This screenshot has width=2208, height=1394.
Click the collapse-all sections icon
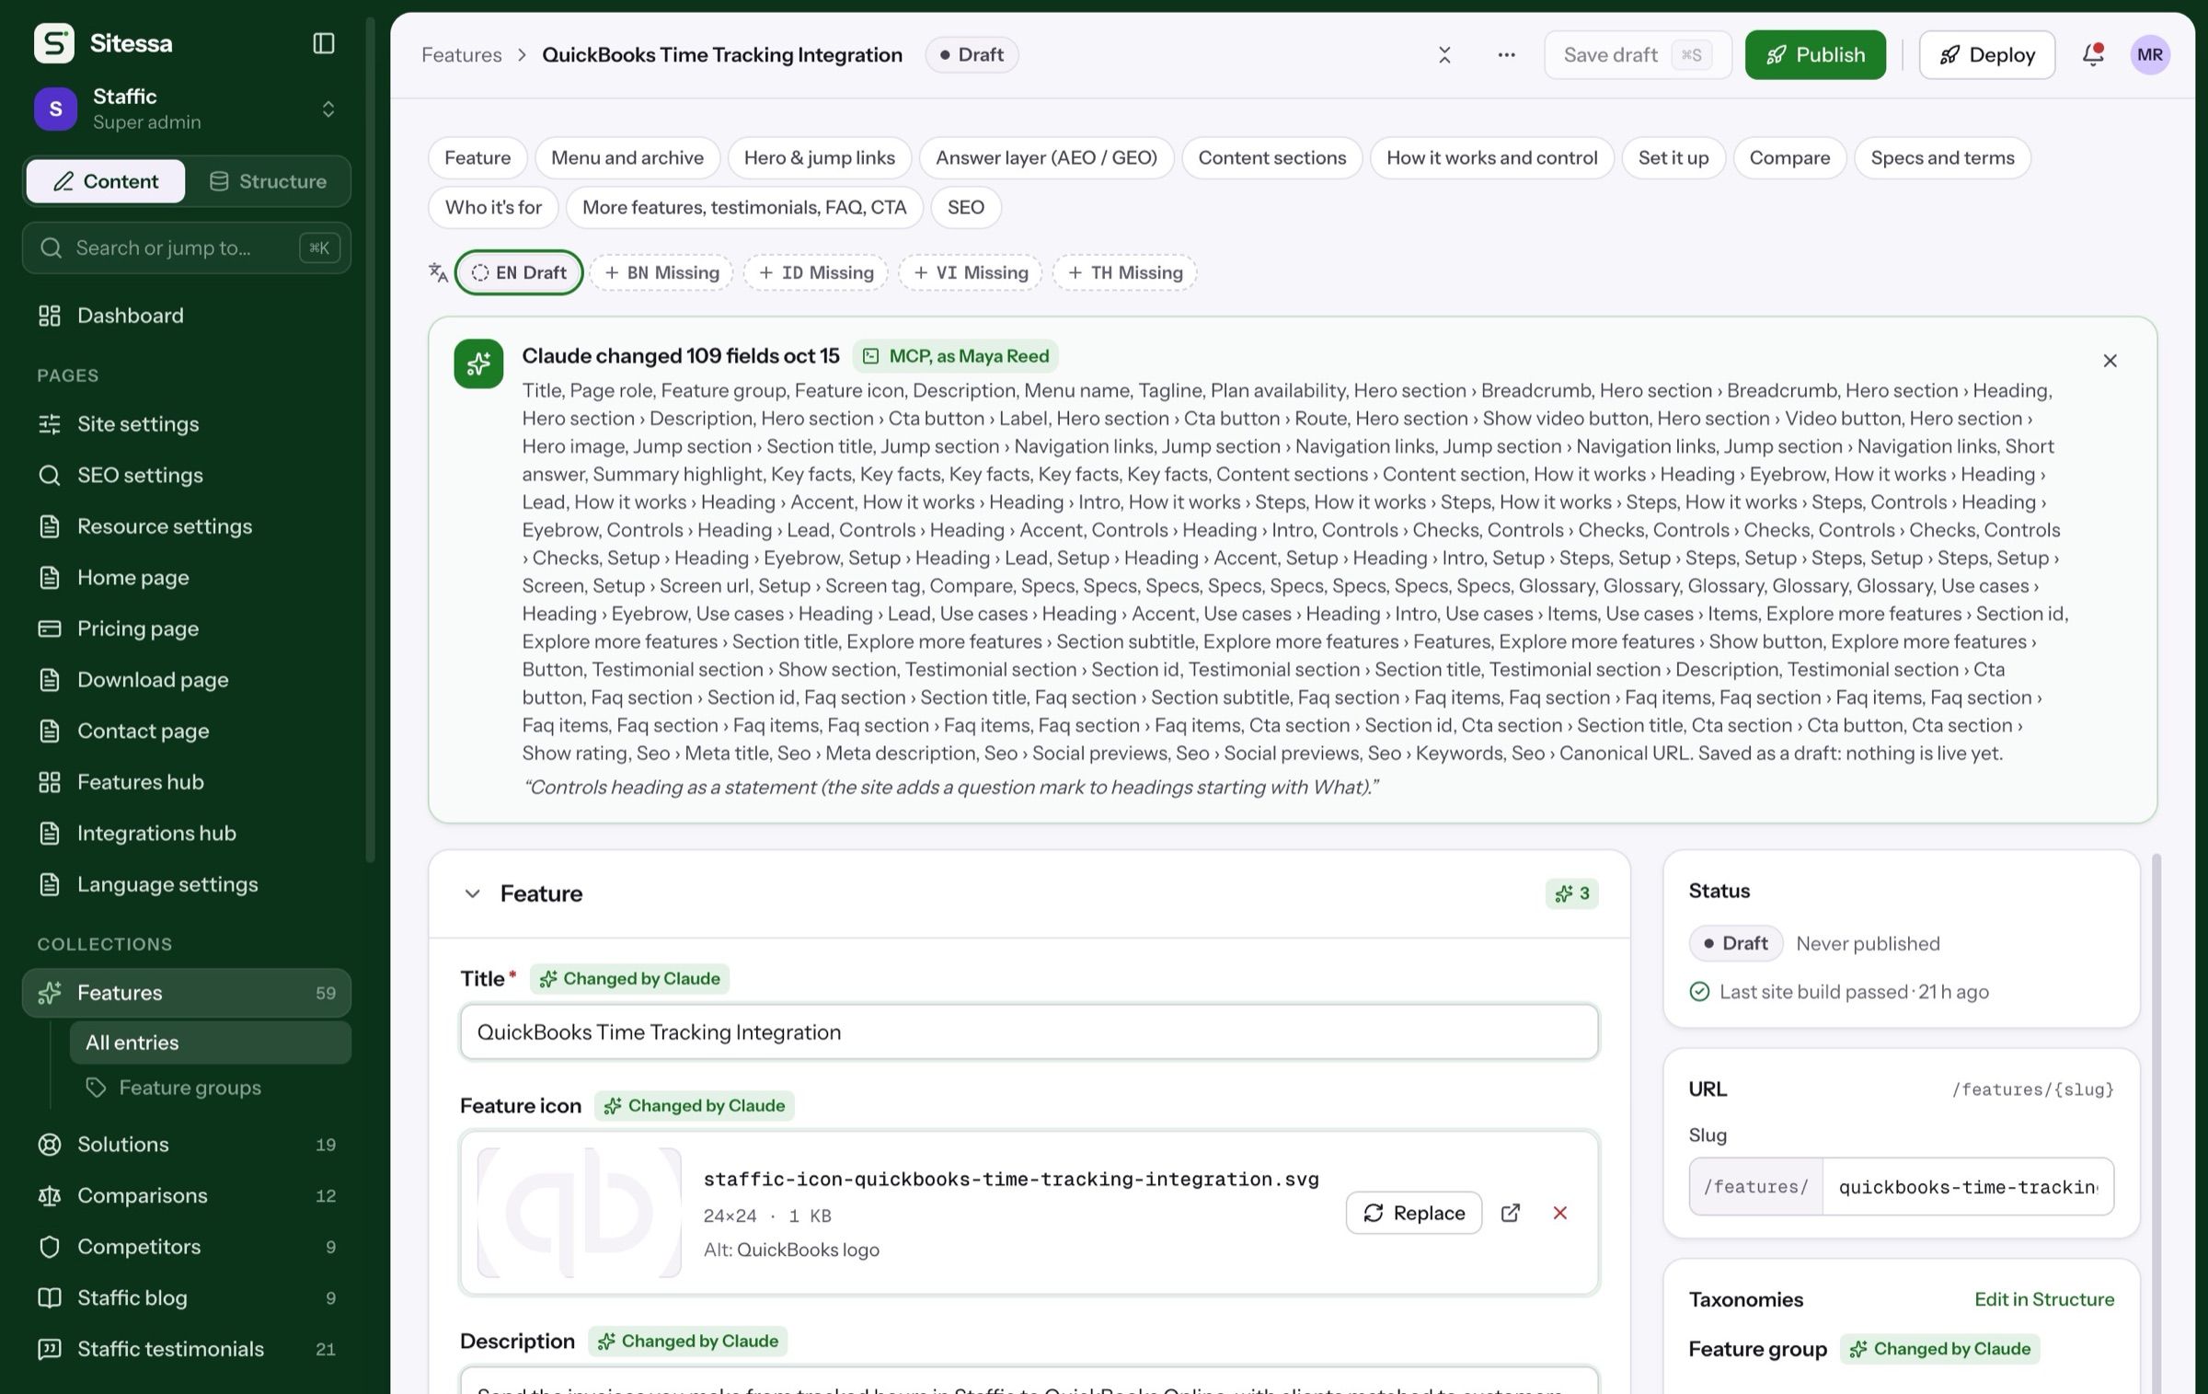pyautogui.click(x=1444, y=54)
